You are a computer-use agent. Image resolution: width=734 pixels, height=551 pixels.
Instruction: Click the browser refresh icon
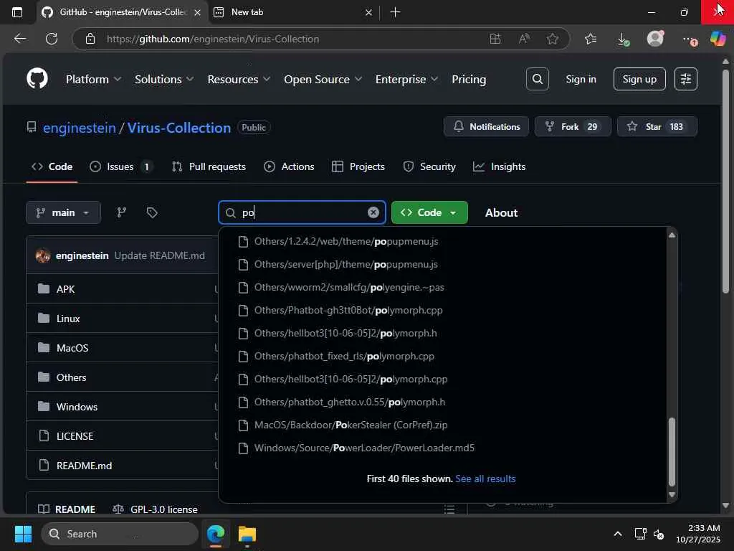[x=52, y=39]
